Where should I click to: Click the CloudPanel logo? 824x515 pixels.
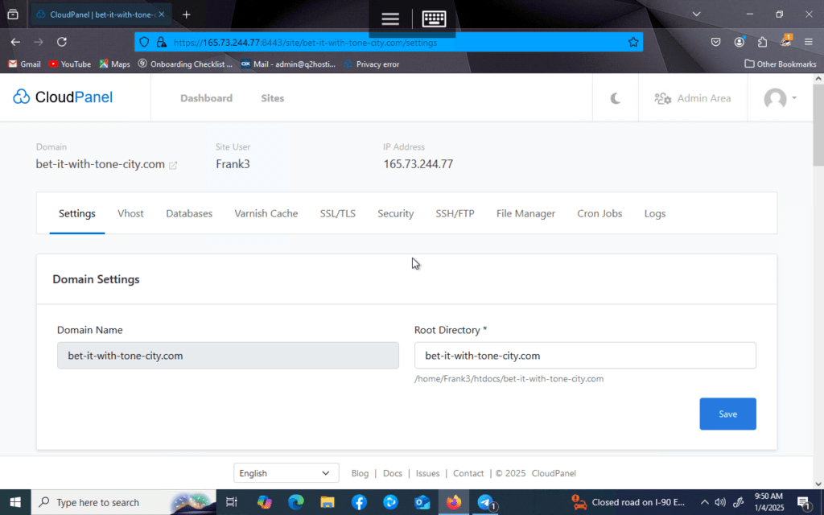pos(63,97)
